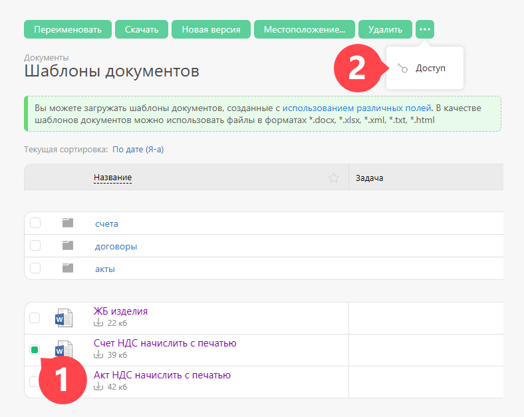This screenshot has height=417, width=524.
Task: Click the 22 кб file size text
Action: 117,323
